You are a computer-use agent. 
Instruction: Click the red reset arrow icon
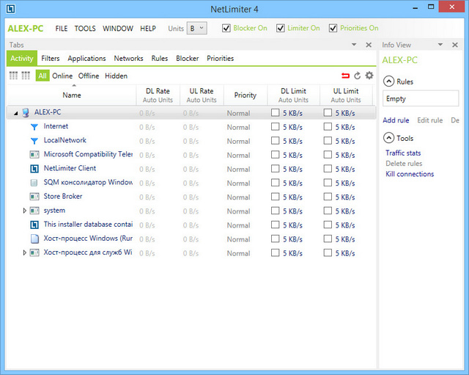pos(345,76)
